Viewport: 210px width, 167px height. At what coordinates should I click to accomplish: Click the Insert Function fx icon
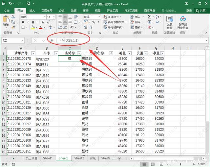[x=52, y=40]
